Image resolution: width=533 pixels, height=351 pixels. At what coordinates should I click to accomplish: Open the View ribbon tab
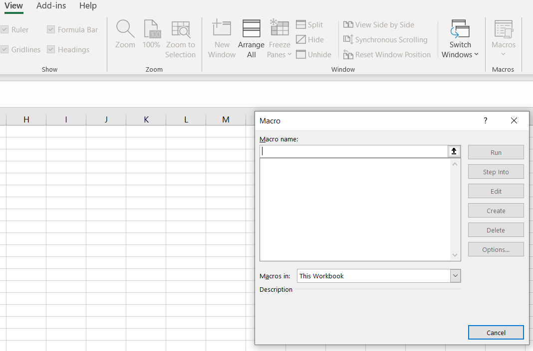13,6
